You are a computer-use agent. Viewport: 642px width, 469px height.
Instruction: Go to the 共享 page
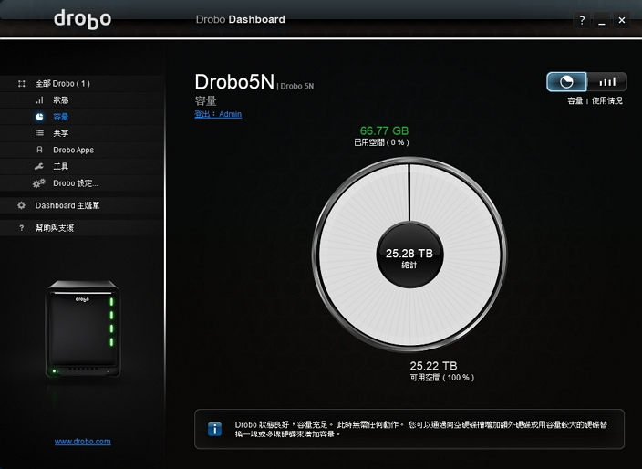point(82,133)
